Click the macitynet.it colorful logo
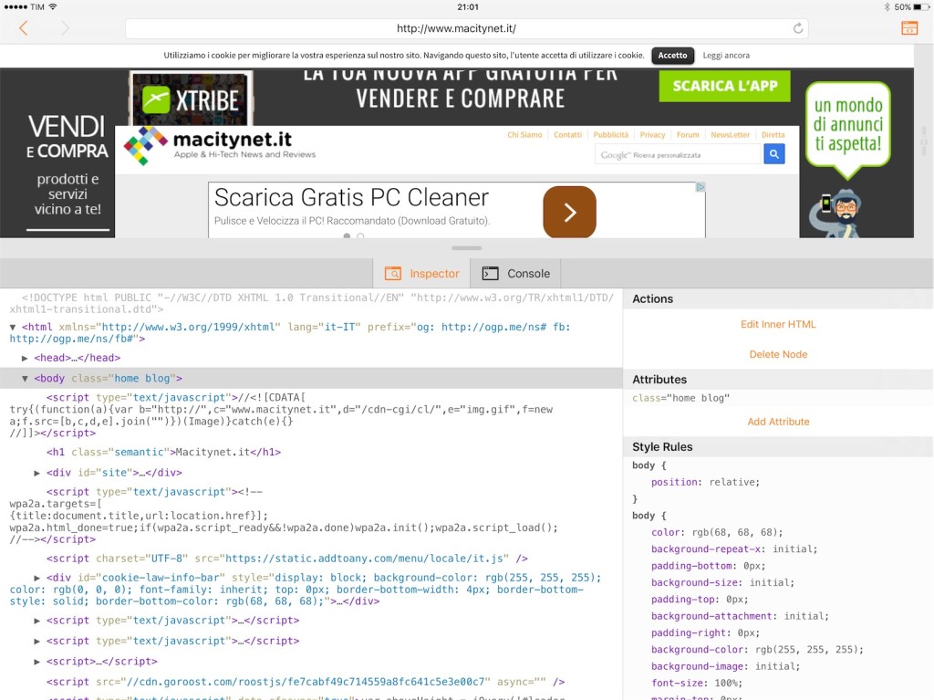Image resolution: width=934 pixels, height=700 pixels. [x=142, y=146]
